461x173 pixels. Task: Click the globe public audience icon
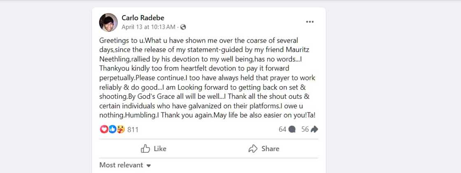tap(183, 27)
